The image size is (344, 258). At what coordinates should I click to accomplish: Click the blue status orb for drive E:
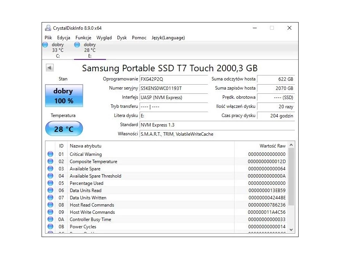pyautogui.click(x=77, y=45)
